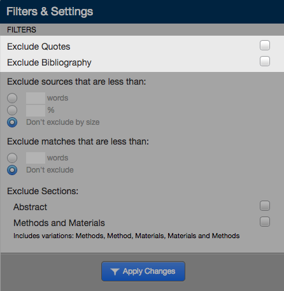
Task: Focus the matches word count input field
Action: tap(36, 158)
